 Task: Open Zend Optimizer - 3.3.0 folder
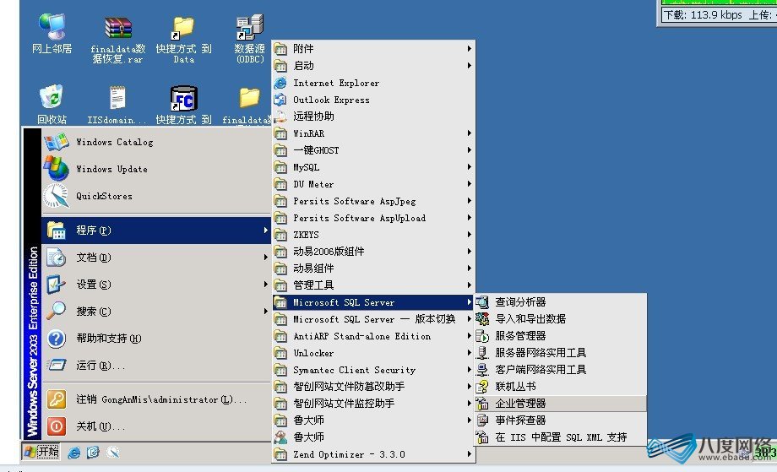[373, 453]
